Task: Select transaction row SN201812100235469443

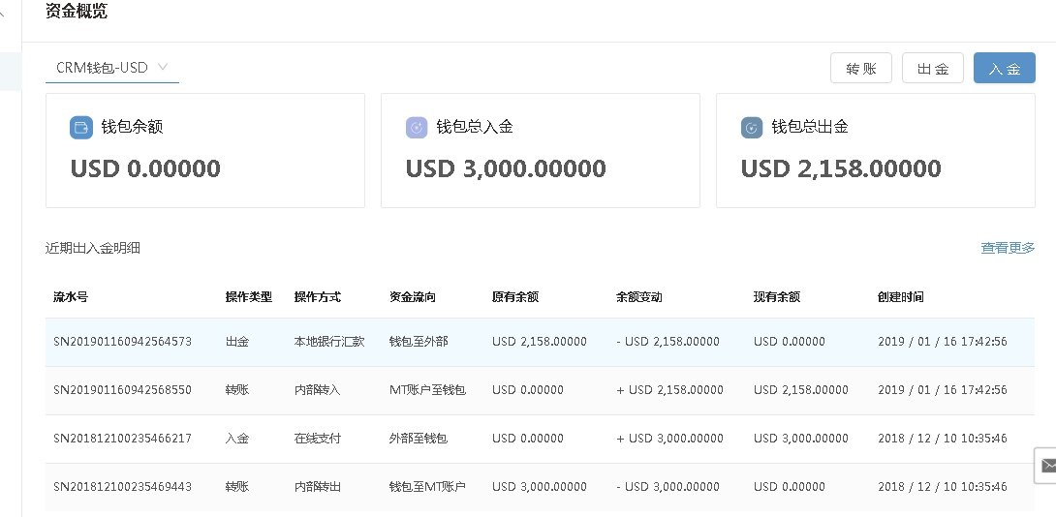Action: pos(122,487)
